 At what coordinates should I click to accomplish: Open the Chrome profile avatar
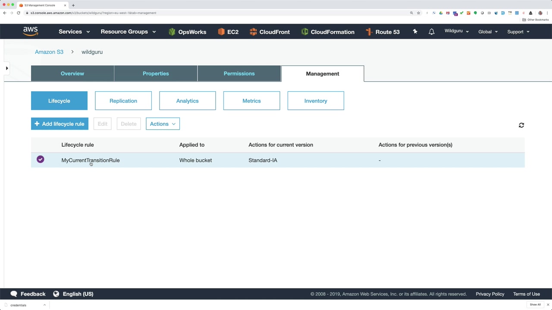point(540,13)
